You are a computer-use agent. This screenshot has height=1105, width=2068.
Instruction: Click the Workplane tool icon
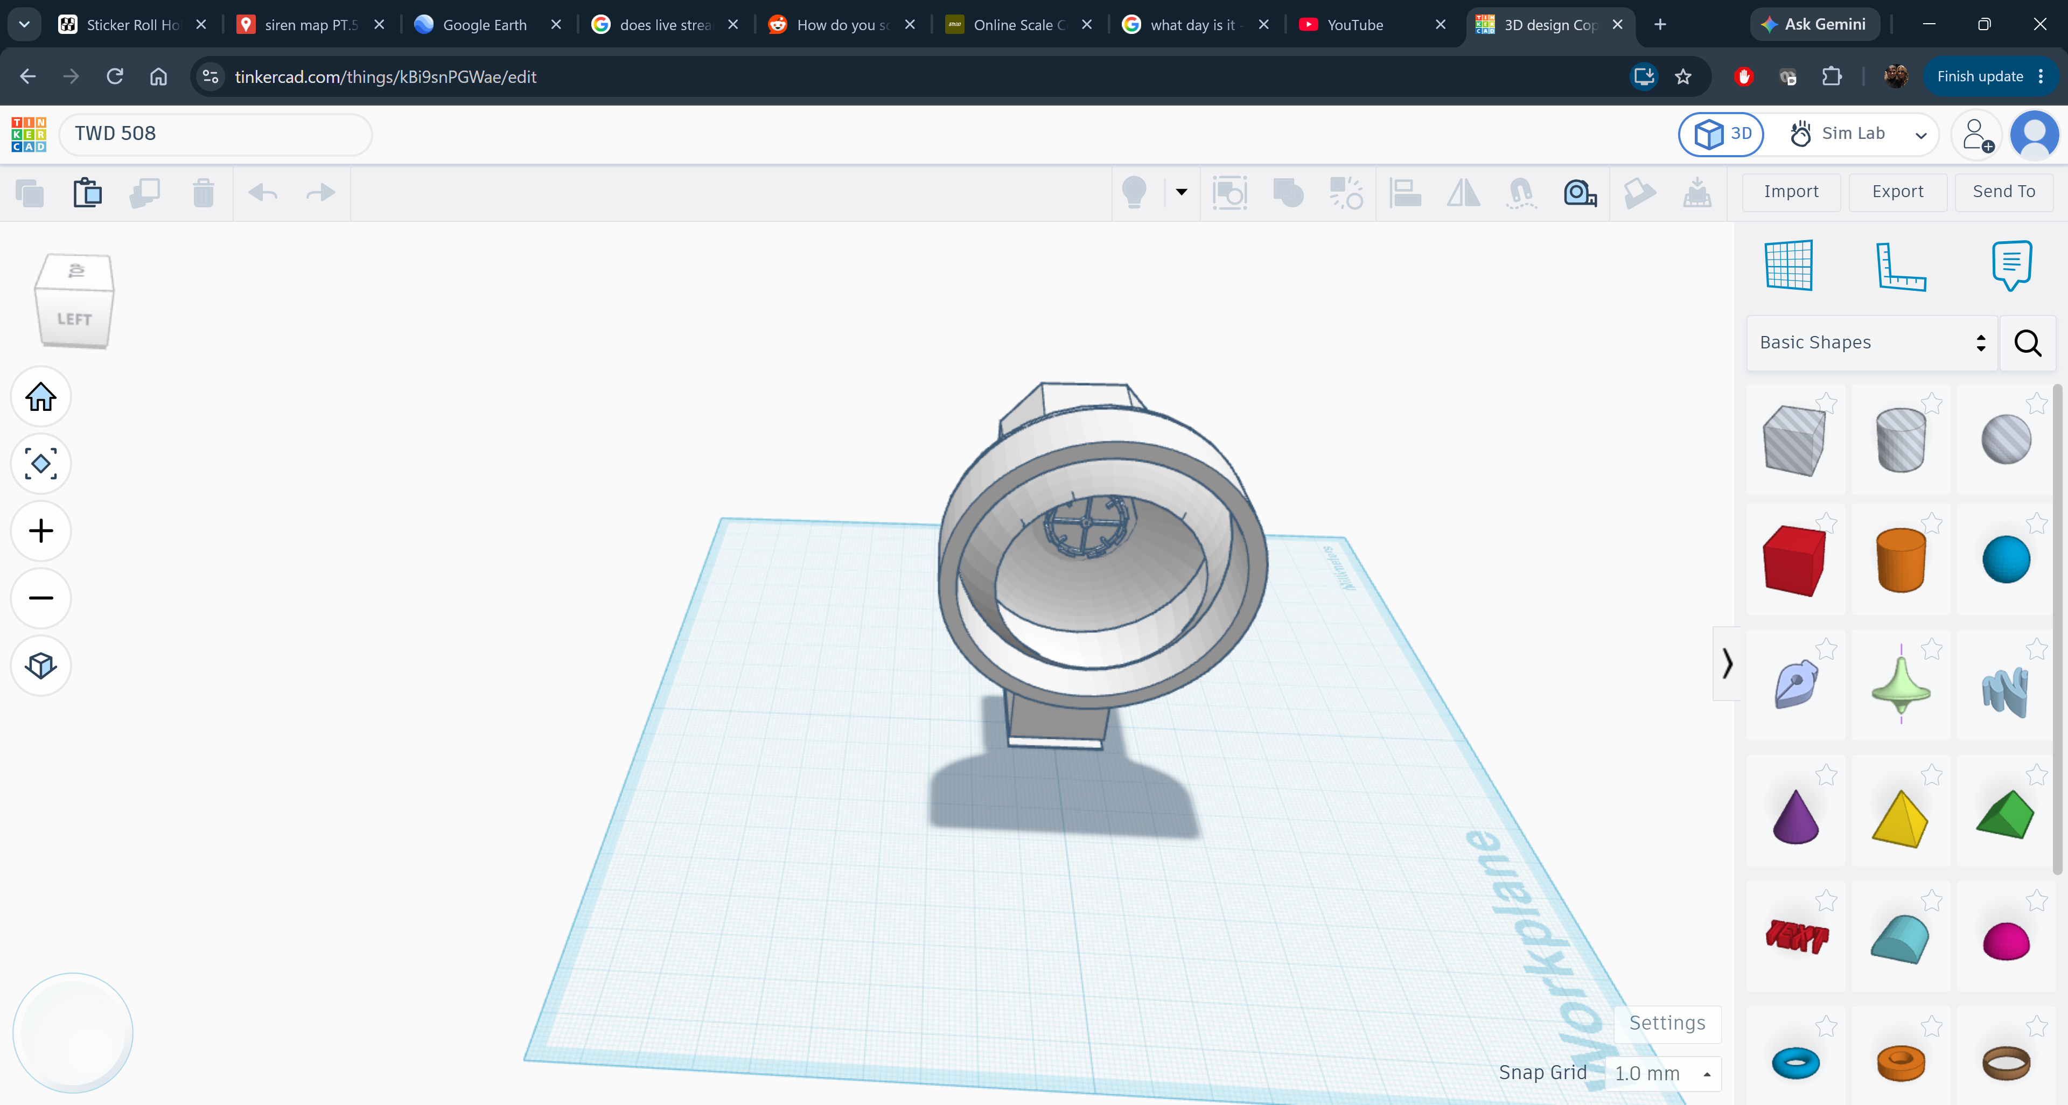(1790, 265)
